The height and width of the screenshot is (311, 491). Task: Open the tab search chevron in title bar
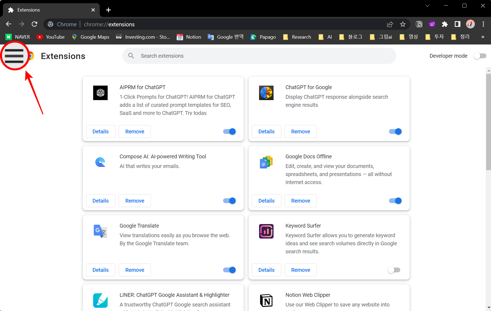(427, 6)
